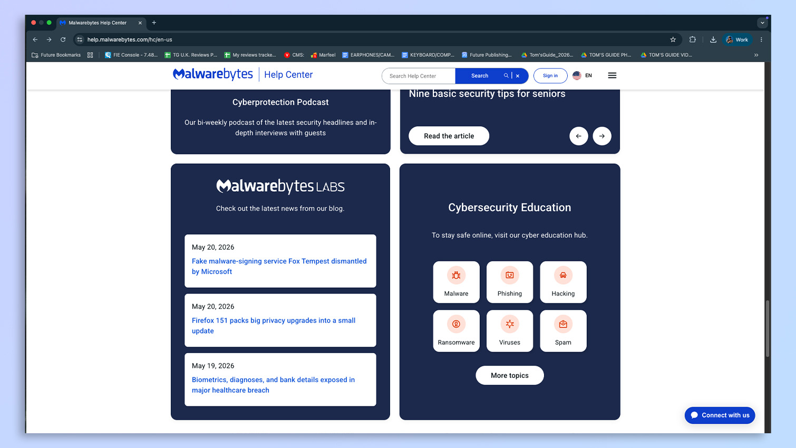The image size is (796, 448).
Task: Click the Help Center header link
Action: point(288,75)
